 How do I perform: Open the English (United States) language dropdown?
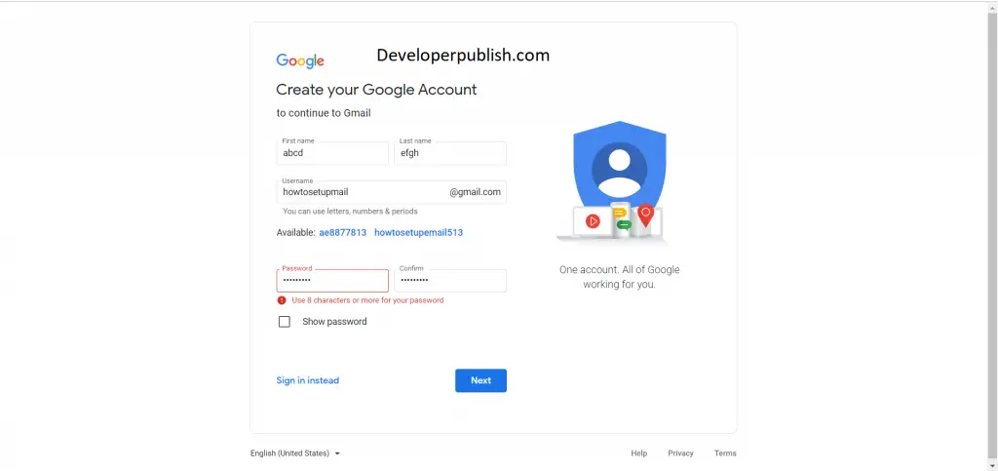point(295,453)
